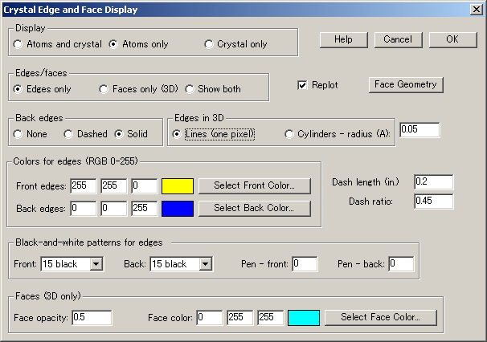Select the 'Atoms and crystal' display option

tap(18, 44)
